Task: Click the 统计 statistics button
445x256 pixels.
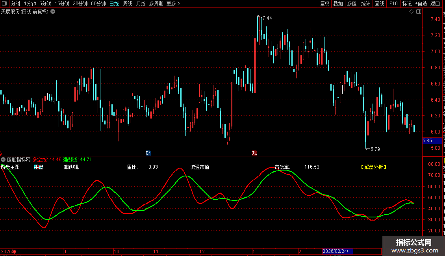Action: (365, 4)
